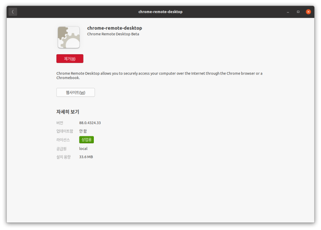Click the 업데이트함 label

[x=65, y=131]
